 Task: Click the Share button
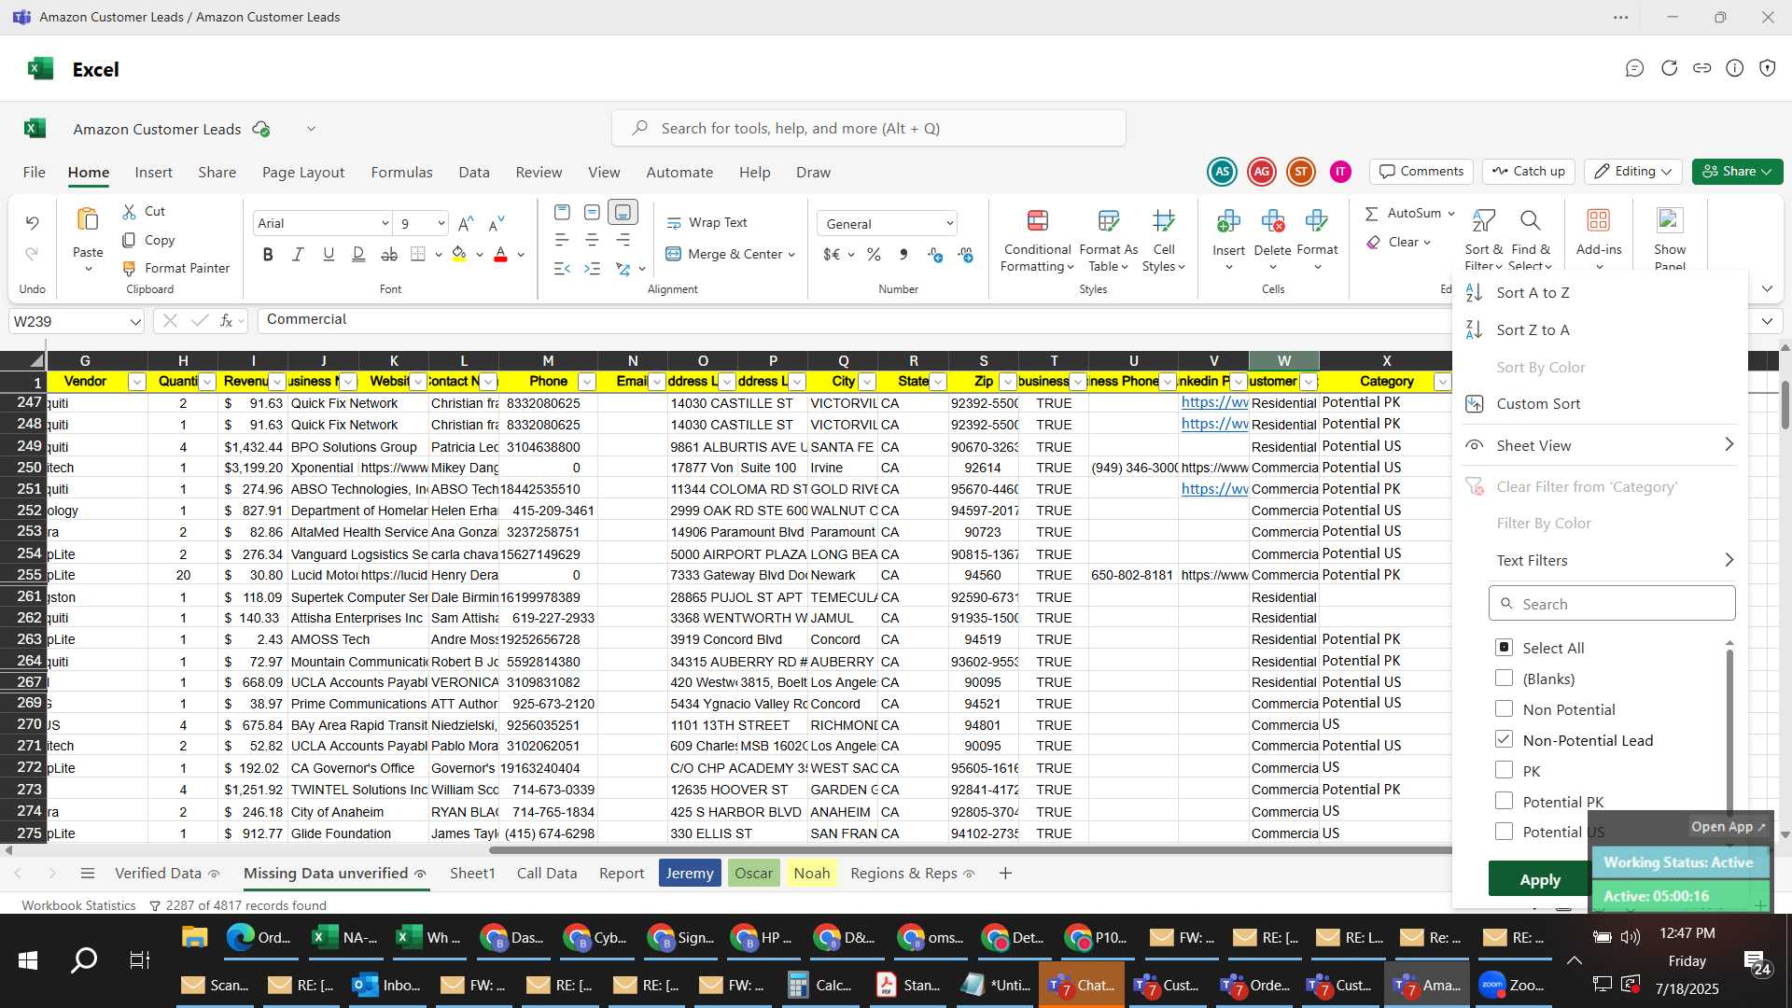pyautogui.click(x=1737, y=172)
